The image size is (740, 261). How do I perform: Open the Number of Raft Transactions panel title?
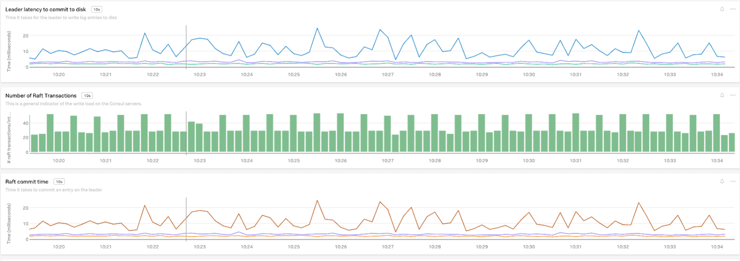(41, 96)
